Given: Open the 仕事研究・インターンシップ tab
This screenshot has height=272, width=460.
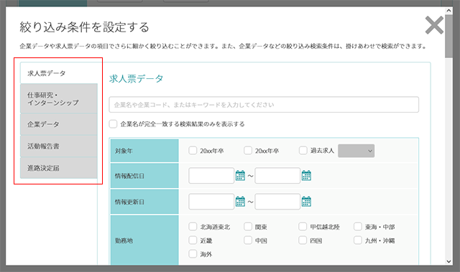Looking at the screenshot, I should [59, 98].
